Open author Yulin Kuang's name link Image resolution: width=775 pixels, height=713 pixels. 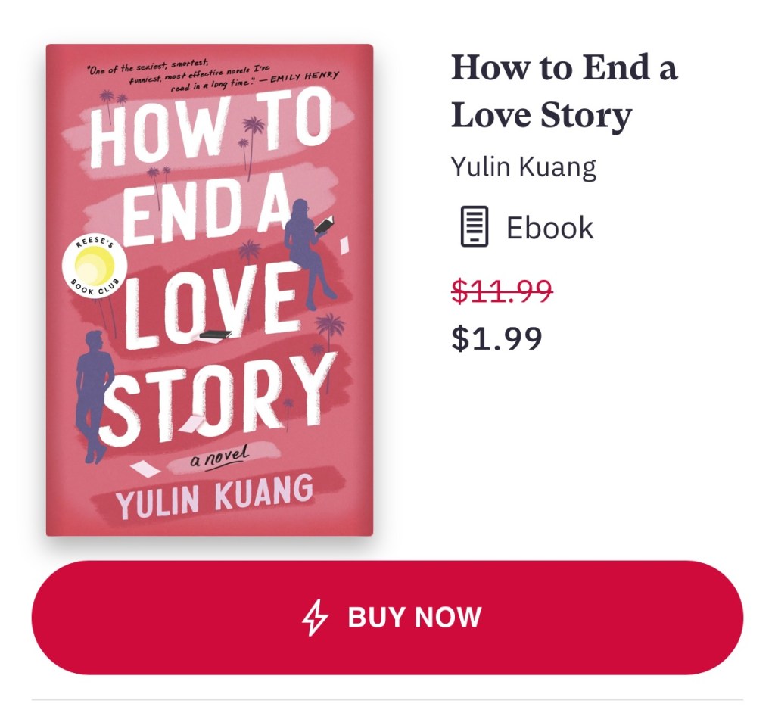[524, 167]
